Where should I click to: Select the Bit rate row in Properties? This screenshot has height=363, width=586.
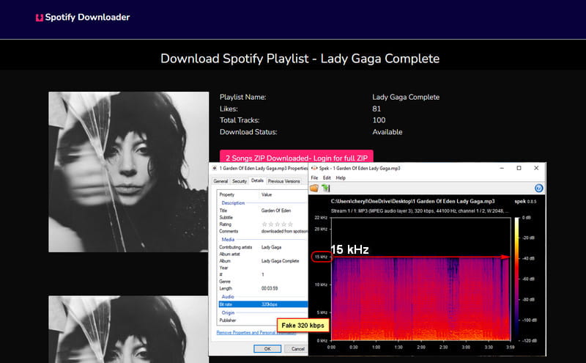pyautogui.click(x=263, y=304)
